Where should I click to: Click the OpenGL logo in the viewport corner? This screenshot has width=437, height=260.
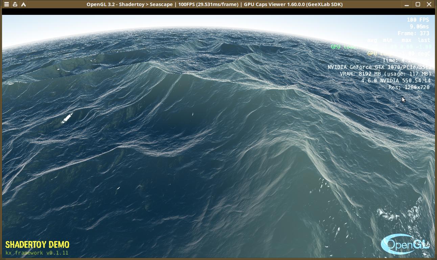pos(405,244)
